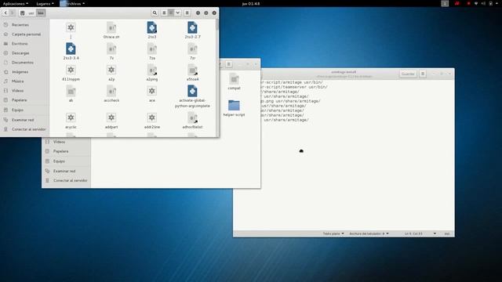The image size is (502, 282).
Task: Select the 2to3 Python file icon
Action: click(x=151, y=27)
